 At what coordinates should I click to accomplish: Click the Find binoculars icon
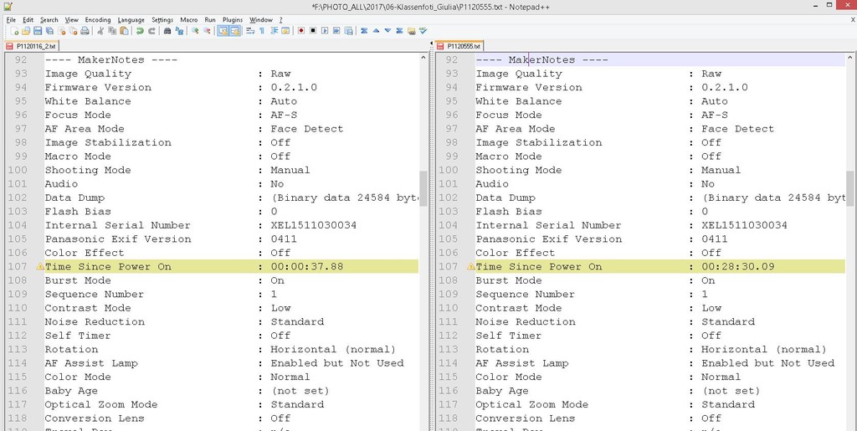click(167, 31)
